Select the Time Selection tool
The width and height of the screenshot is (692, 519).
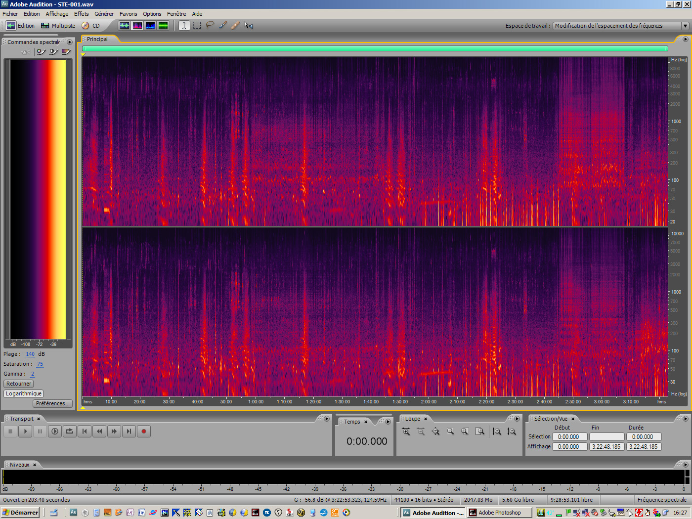click(183, 25)
